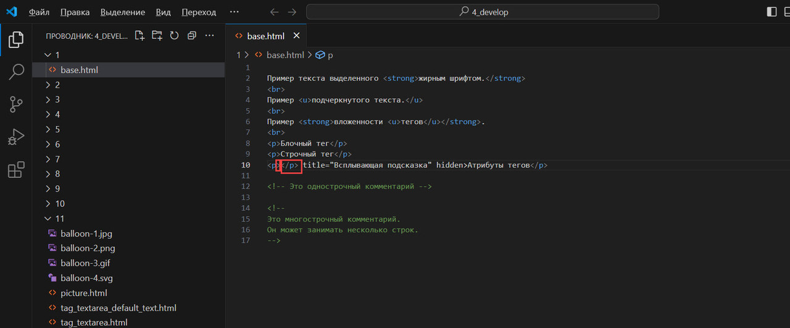Collapse all folders in Explorer

tap(192, 36)
